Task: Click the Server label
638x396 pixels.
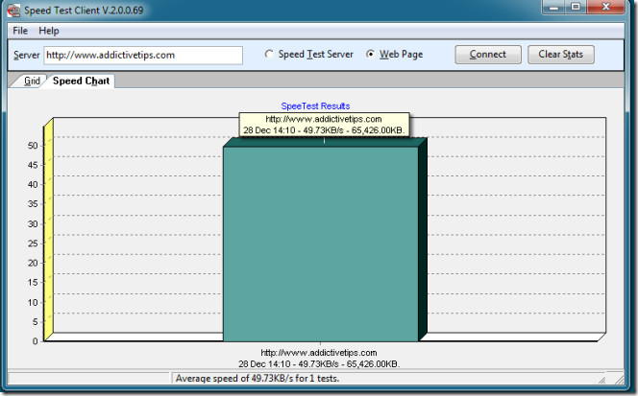Action: pos(27,56)
